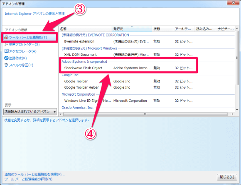
Task: Click the horizontal scrollbar left arrow
Action: coord(61,114)
